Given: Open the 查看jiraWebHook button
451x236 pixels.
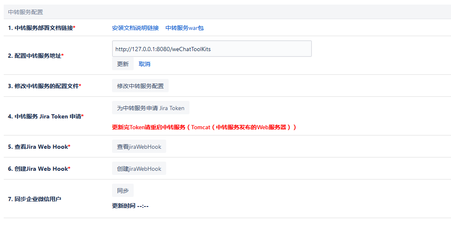Looking at the screenshot, I should 139,147.
